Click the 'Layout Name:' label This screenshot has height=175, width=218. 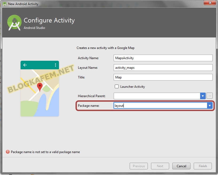tap(88, 68)
